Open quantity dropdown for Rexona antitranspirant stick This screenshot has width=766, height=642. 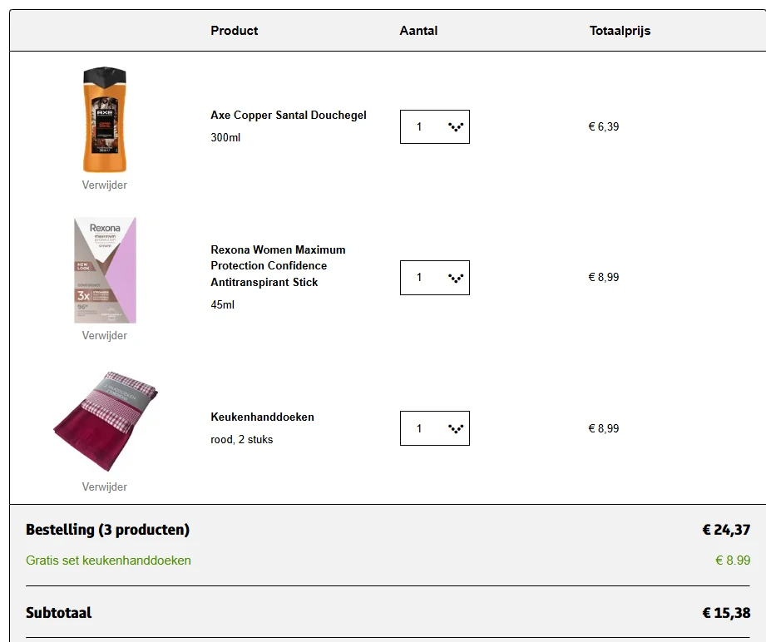coord(434,277)
